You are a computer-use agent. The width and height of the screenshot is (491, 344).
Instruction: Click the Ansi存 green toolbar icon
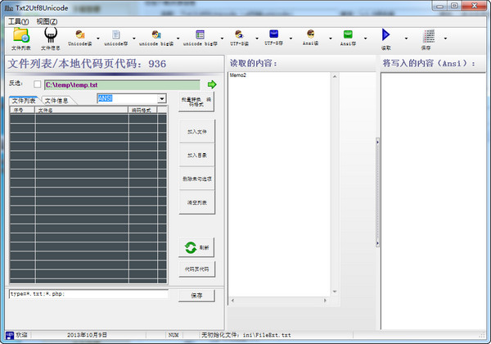click(x=348, y=35)
